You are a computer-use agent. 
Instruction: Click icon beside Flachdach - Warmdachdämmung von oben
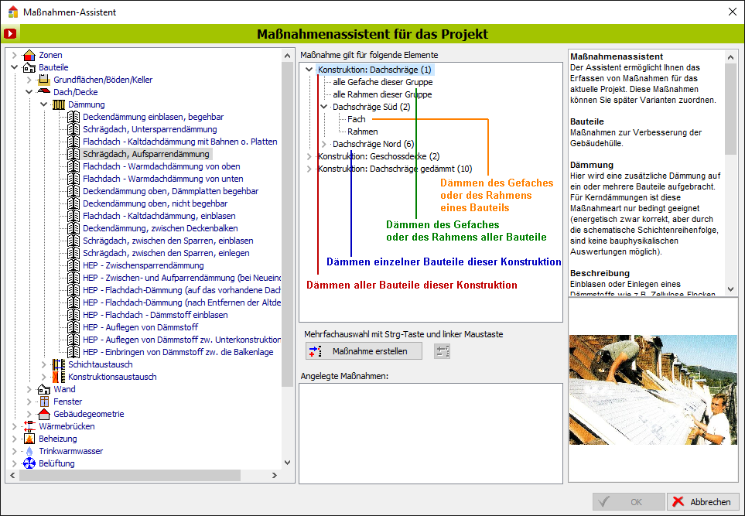73,166
